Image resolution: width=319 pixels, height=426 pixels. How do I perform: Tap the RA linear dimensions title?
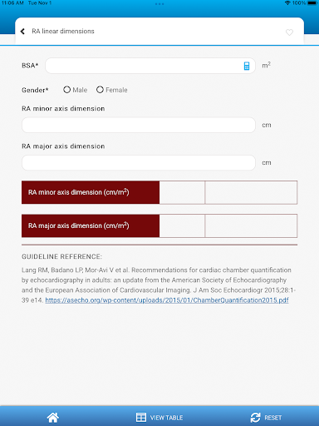(x=63, y=31)
